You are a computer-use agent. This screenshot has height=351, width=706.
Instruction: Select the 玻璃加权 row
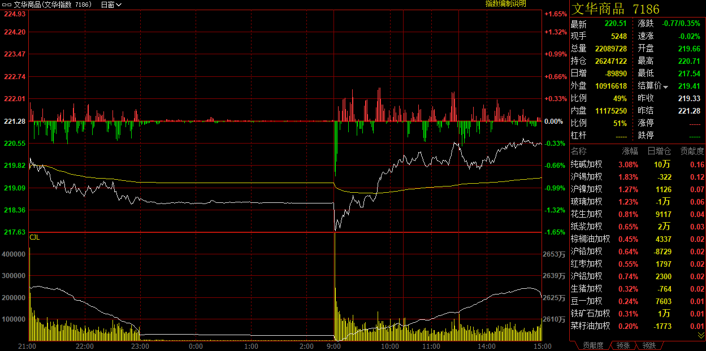click(x=586, y=202)
